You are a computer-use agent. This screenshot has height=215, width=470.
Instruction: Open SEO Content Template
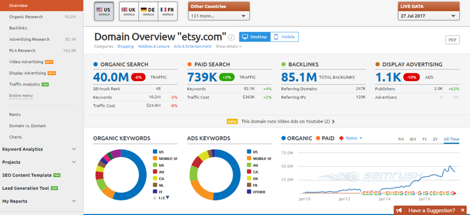31,175
